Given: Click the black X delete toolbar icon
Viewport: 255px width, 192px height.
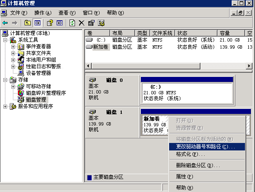Looking at the screenshot, I should (x=81, y=23).
